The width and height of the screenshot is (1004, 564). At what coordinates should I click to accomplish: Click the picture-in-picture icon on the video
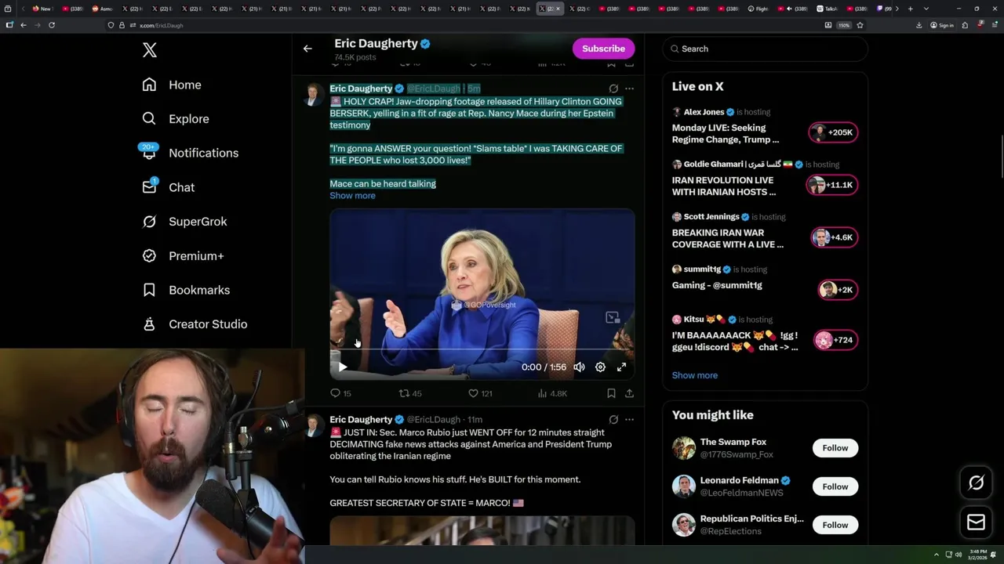(613, 317)
